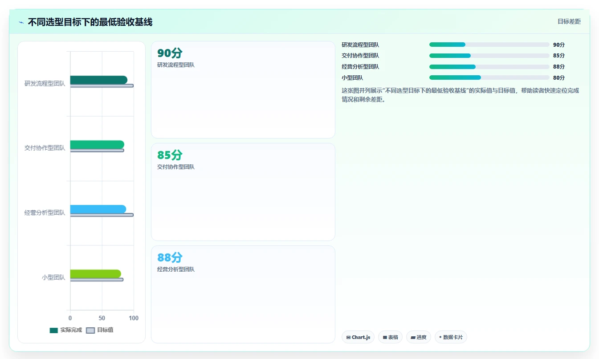Click the 90分 value in progress list

pyautogui.click(x=559, y=45)
